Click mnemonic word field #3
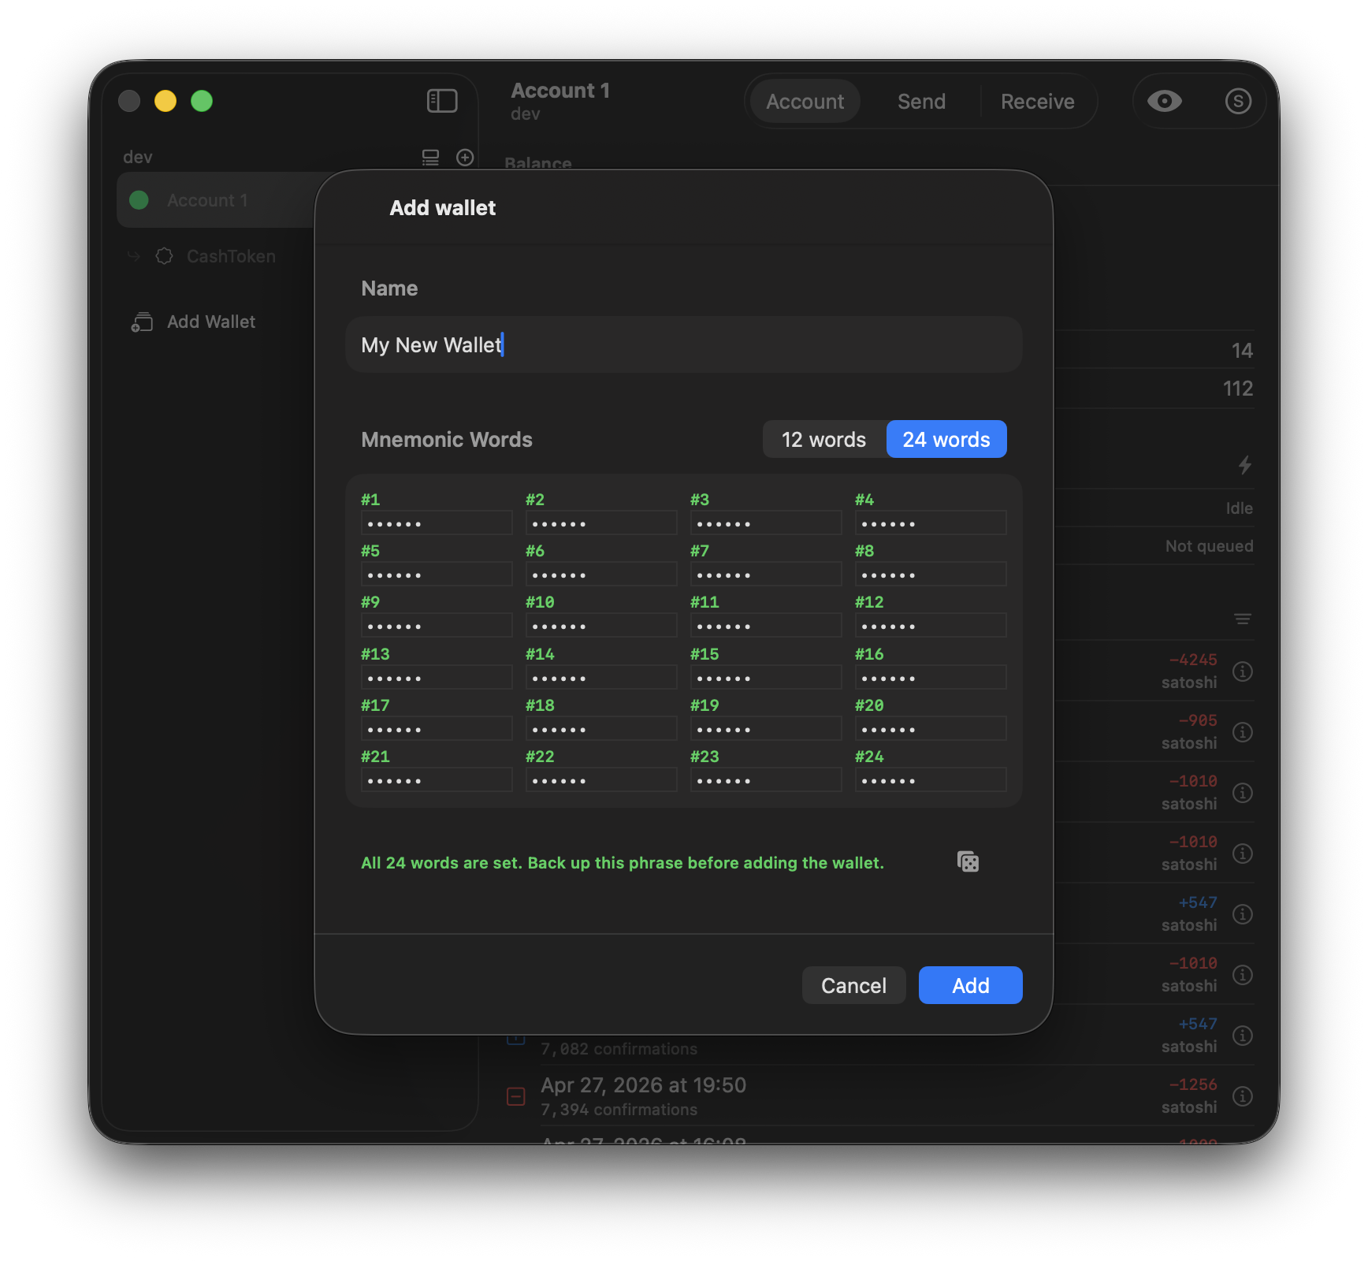Screen dimensions: 1368x1261 [x=766, y=523]
